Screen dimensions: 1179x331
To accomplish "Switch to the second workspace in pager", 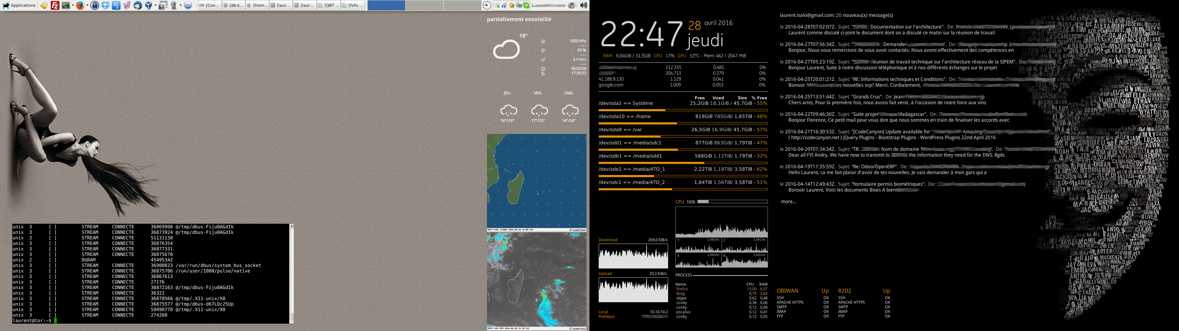I will [x=424, y=6].
